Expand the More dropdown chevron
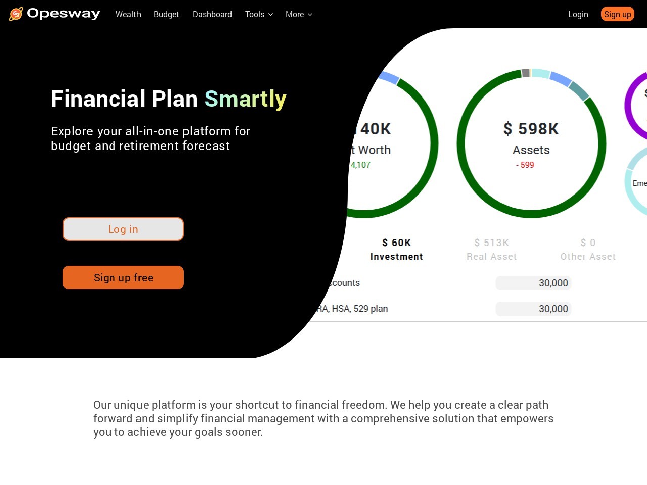The height and width of the screenshot is (485, 647). coord(310,14)
